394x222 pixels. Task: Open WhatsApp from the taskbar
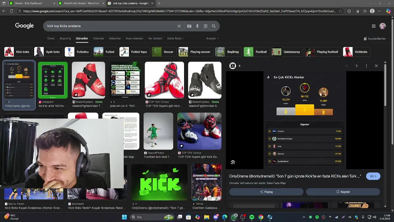click(234, 217)
